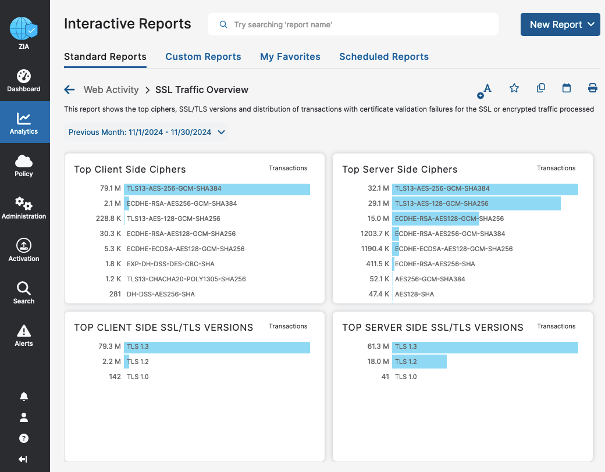The height and width of the screenshot is (472, 605).
Task: Open the Dashboard sidebar icon
Action: pyautogui.click(x=24, y=81)
